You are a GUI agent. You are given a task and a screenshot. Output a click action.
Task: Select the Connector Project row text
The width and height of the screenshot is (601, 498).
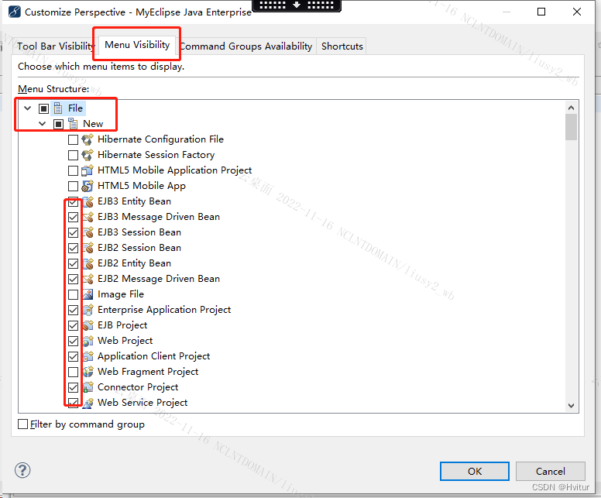click(138, 387)
